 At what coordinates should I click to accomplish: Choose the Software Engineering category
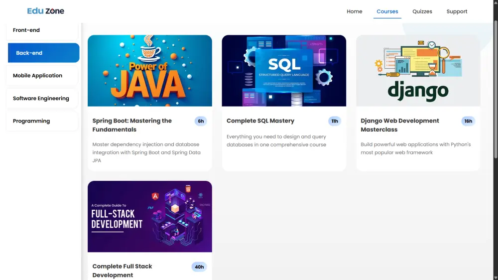(42, 98)
